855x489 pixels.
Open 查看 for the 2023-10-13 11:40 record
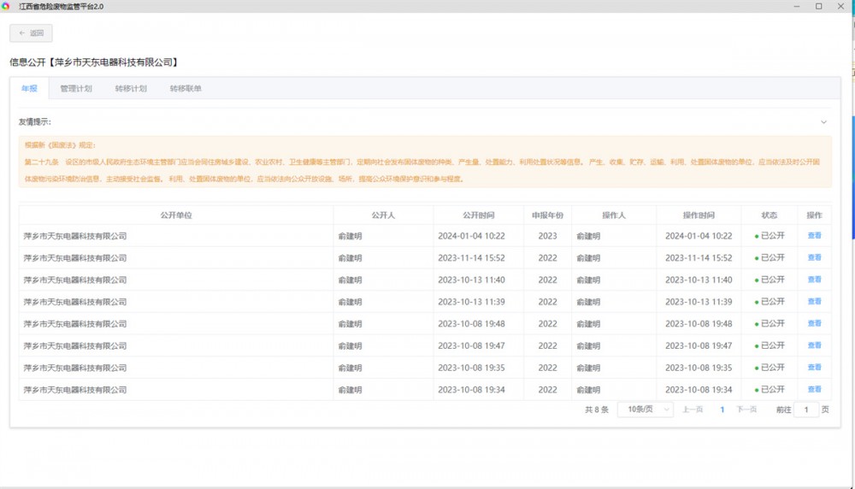point(814,280)
